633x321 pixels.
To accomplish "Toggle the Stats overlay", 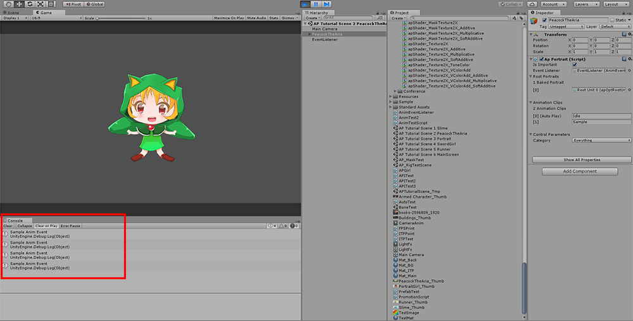I will pyautogui.click(x=273, y=18).
